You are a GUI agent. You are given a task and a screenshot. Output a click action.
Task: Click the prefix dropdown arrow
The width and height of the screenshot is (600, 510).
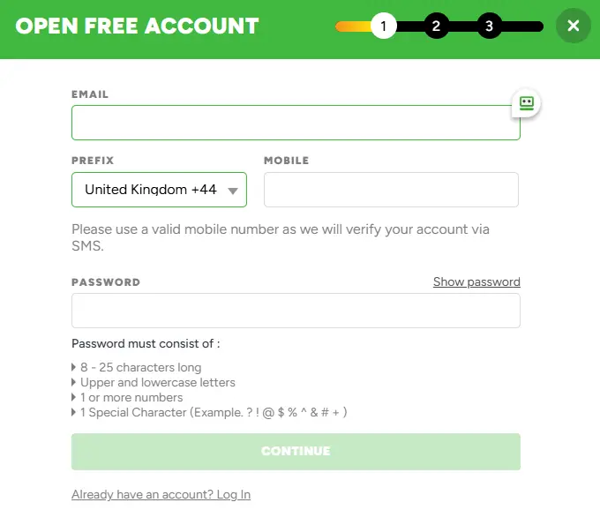pyautogui.click(x=233, y=191)
